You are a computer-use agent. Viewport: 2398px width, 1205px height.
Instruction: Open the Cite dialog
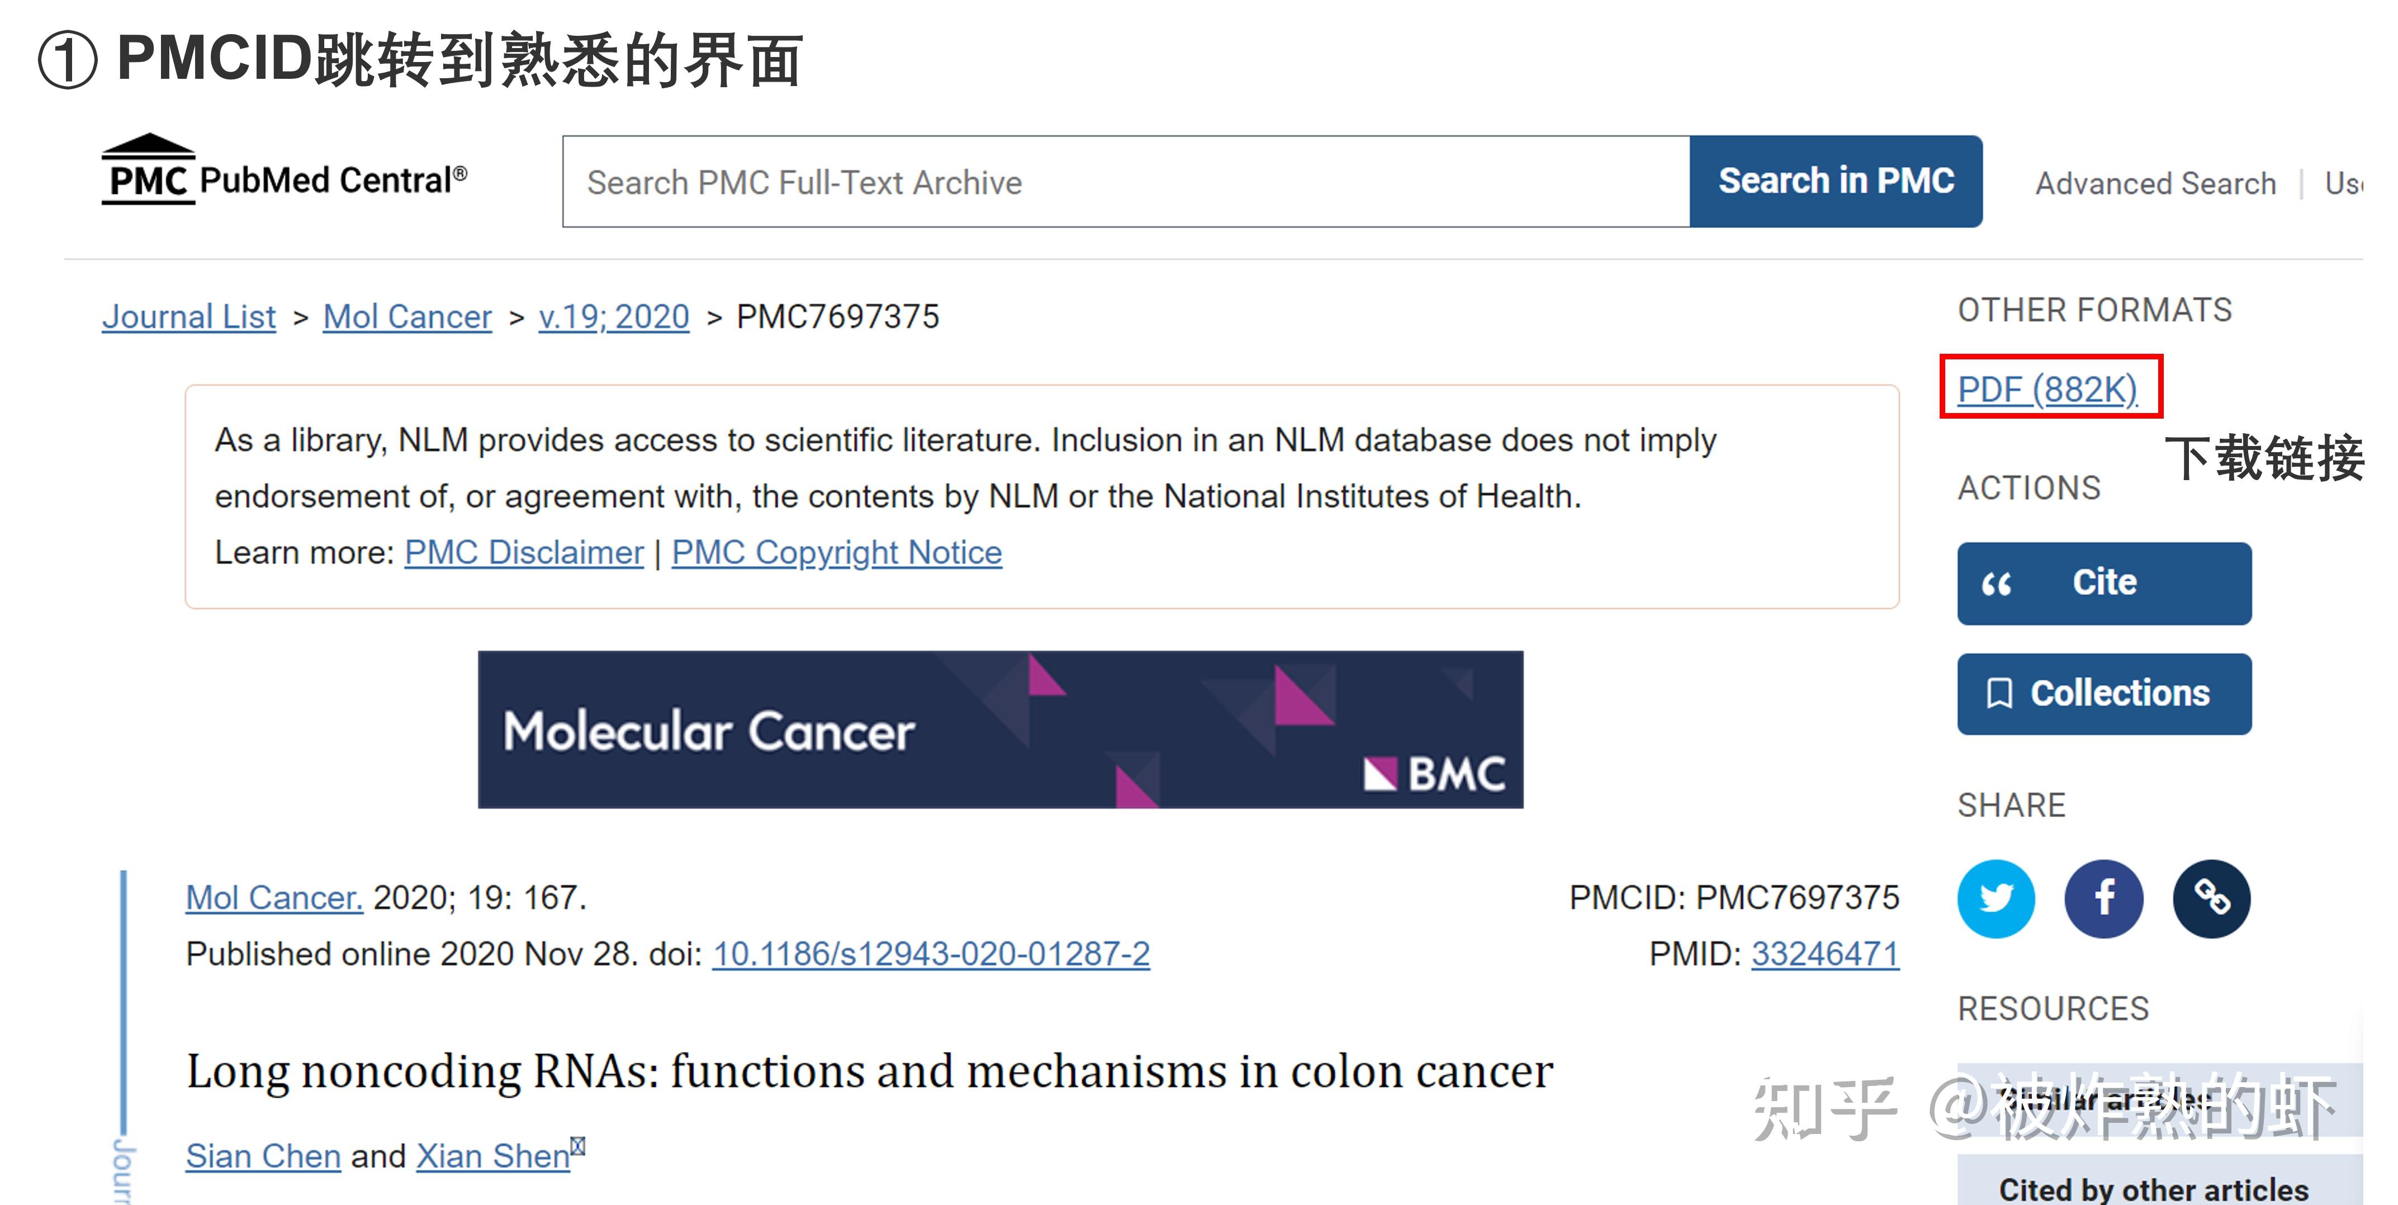click(2104, 582)
